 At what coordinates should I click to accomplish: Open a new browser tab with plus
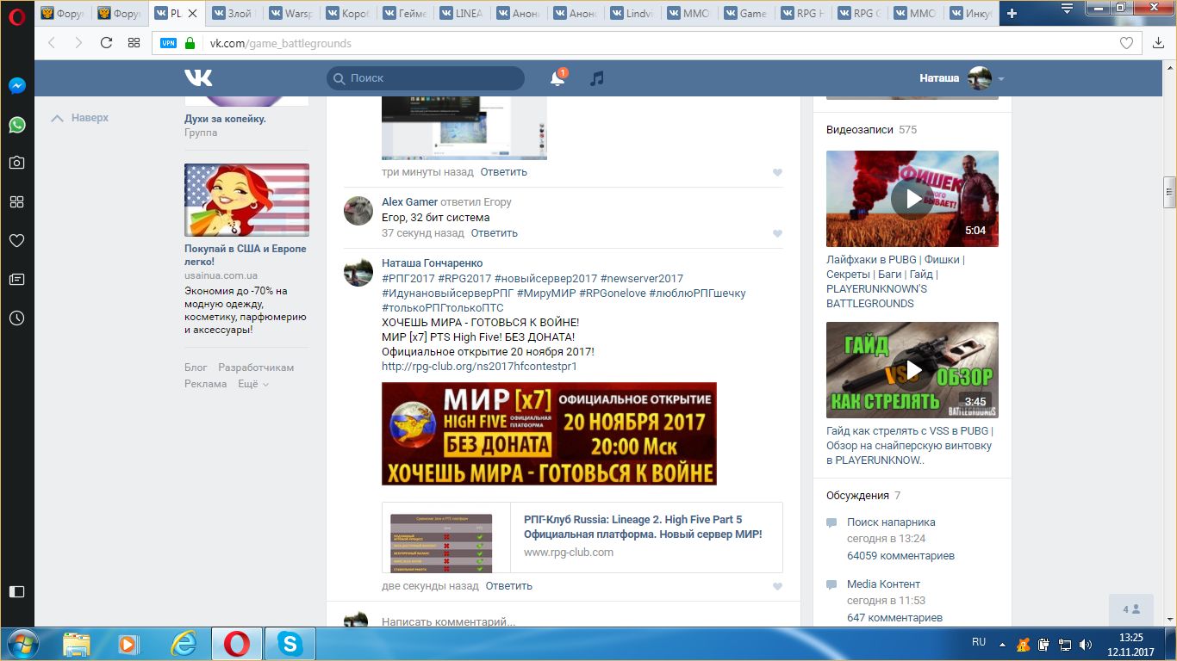click(x=1012, y=13)
